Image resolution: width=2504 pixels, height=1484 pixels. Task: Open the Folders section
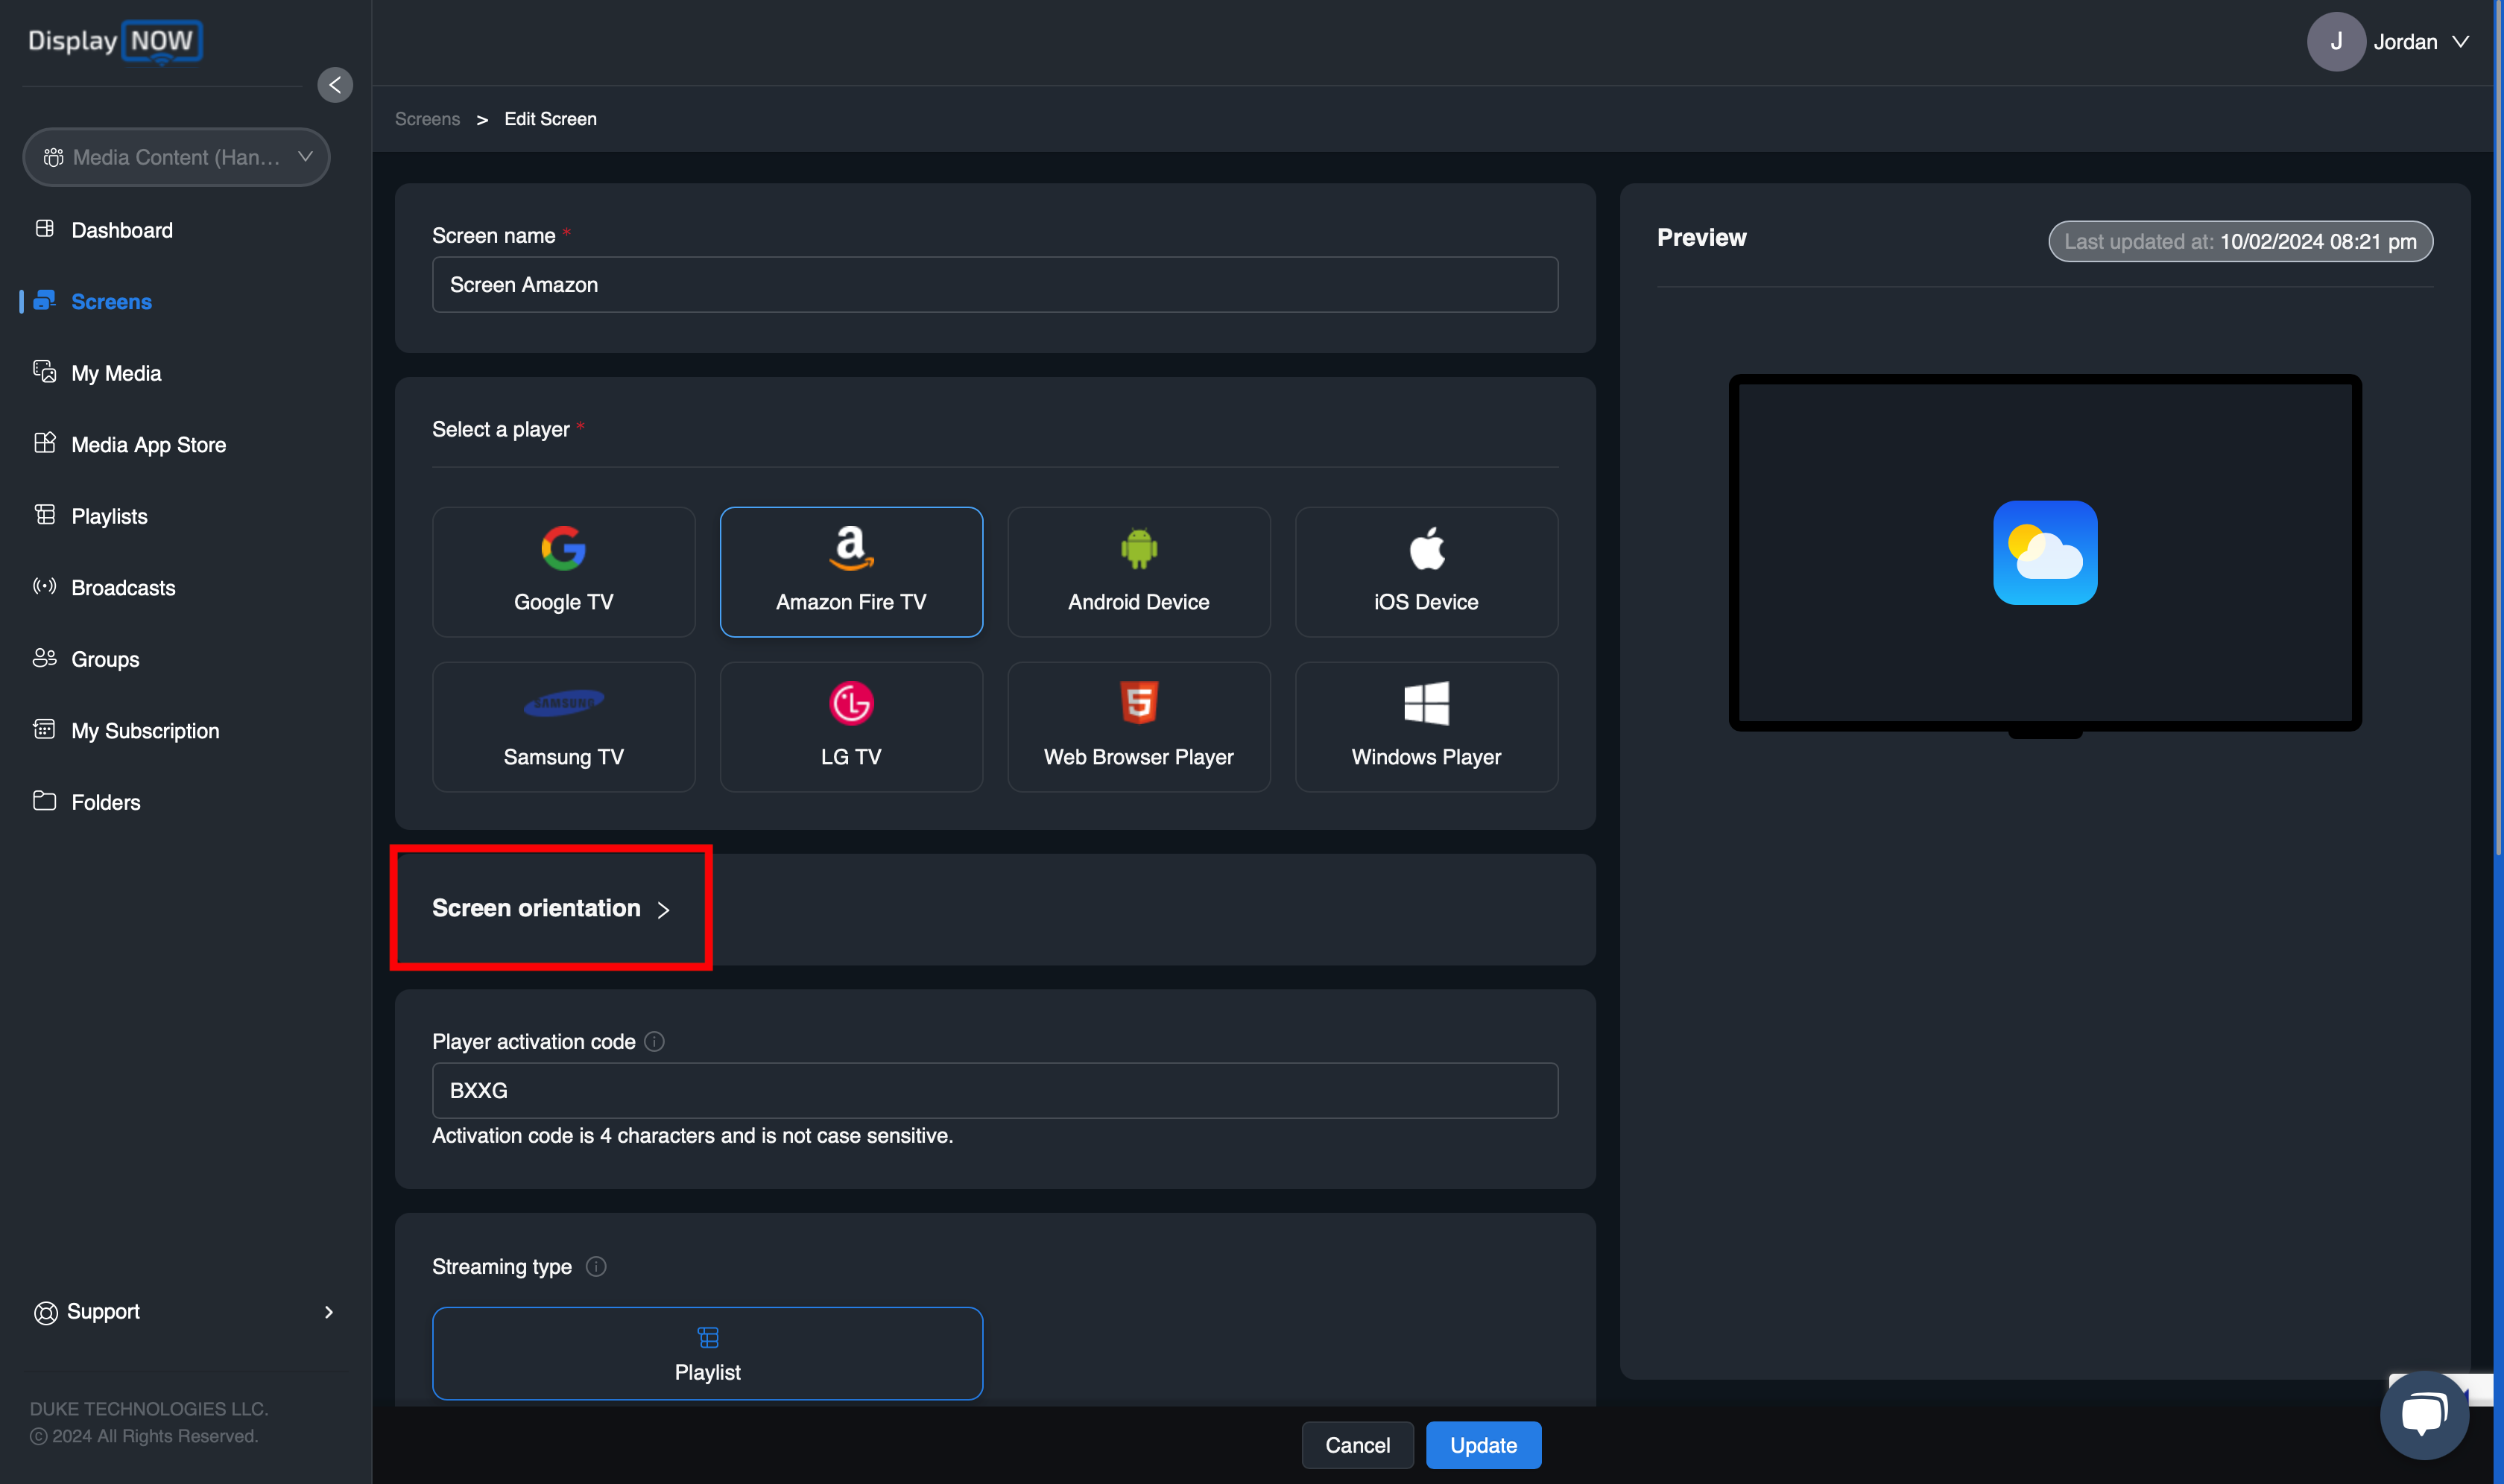click(x=105, y=801)
